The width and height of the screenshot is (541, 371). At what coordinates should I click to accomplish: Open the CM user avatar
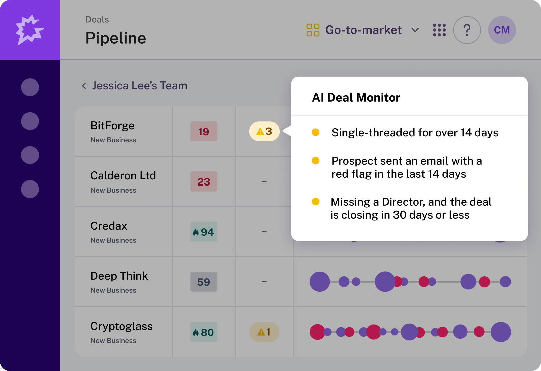tap(502, 30)
